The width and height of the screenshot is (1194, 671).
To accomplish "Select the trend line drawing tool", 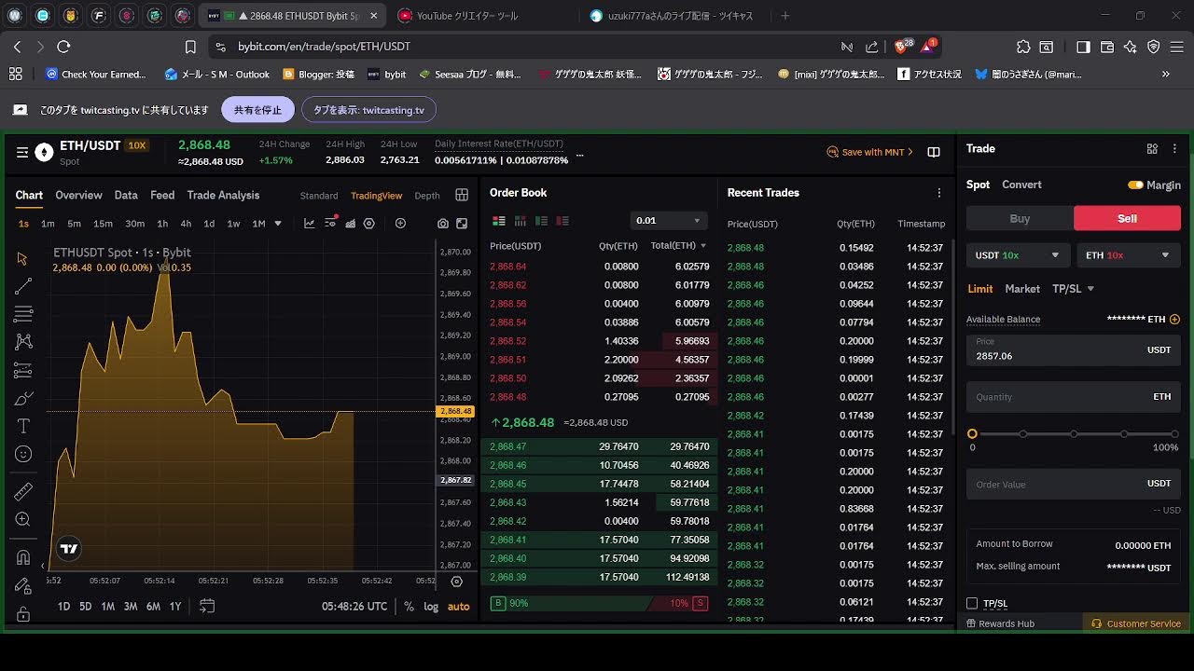I will 22,286.
